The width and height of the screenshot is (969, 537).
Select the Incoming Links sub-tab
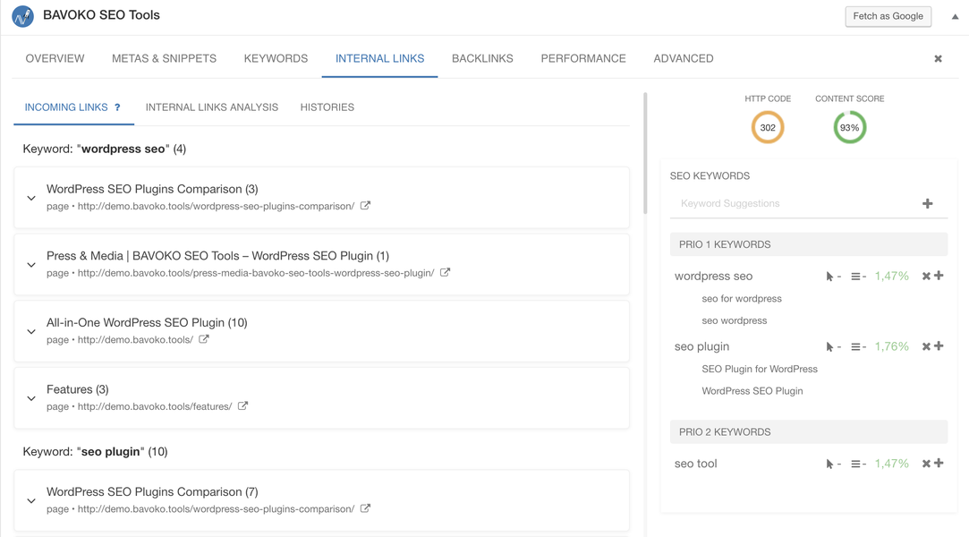[x=66, y=107]
